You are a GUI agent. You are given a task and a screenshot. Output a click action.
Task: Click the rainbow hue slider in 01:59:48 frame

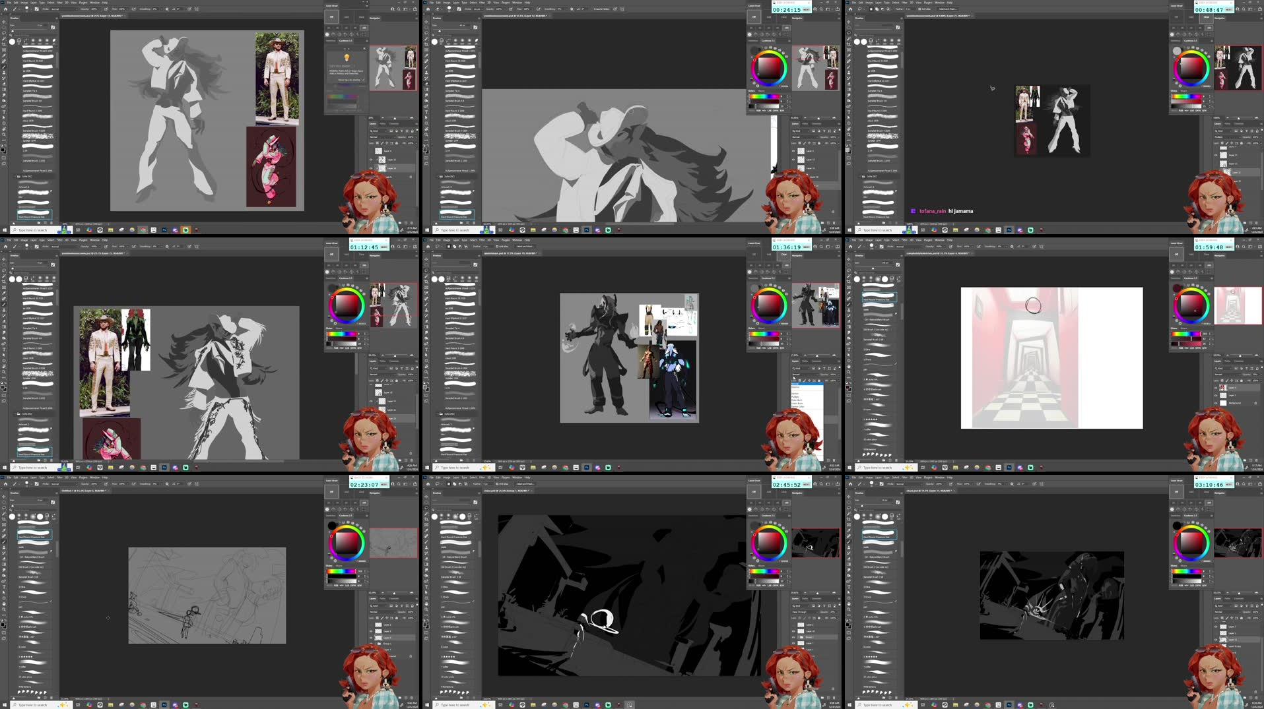click(x=1186, y=334)
